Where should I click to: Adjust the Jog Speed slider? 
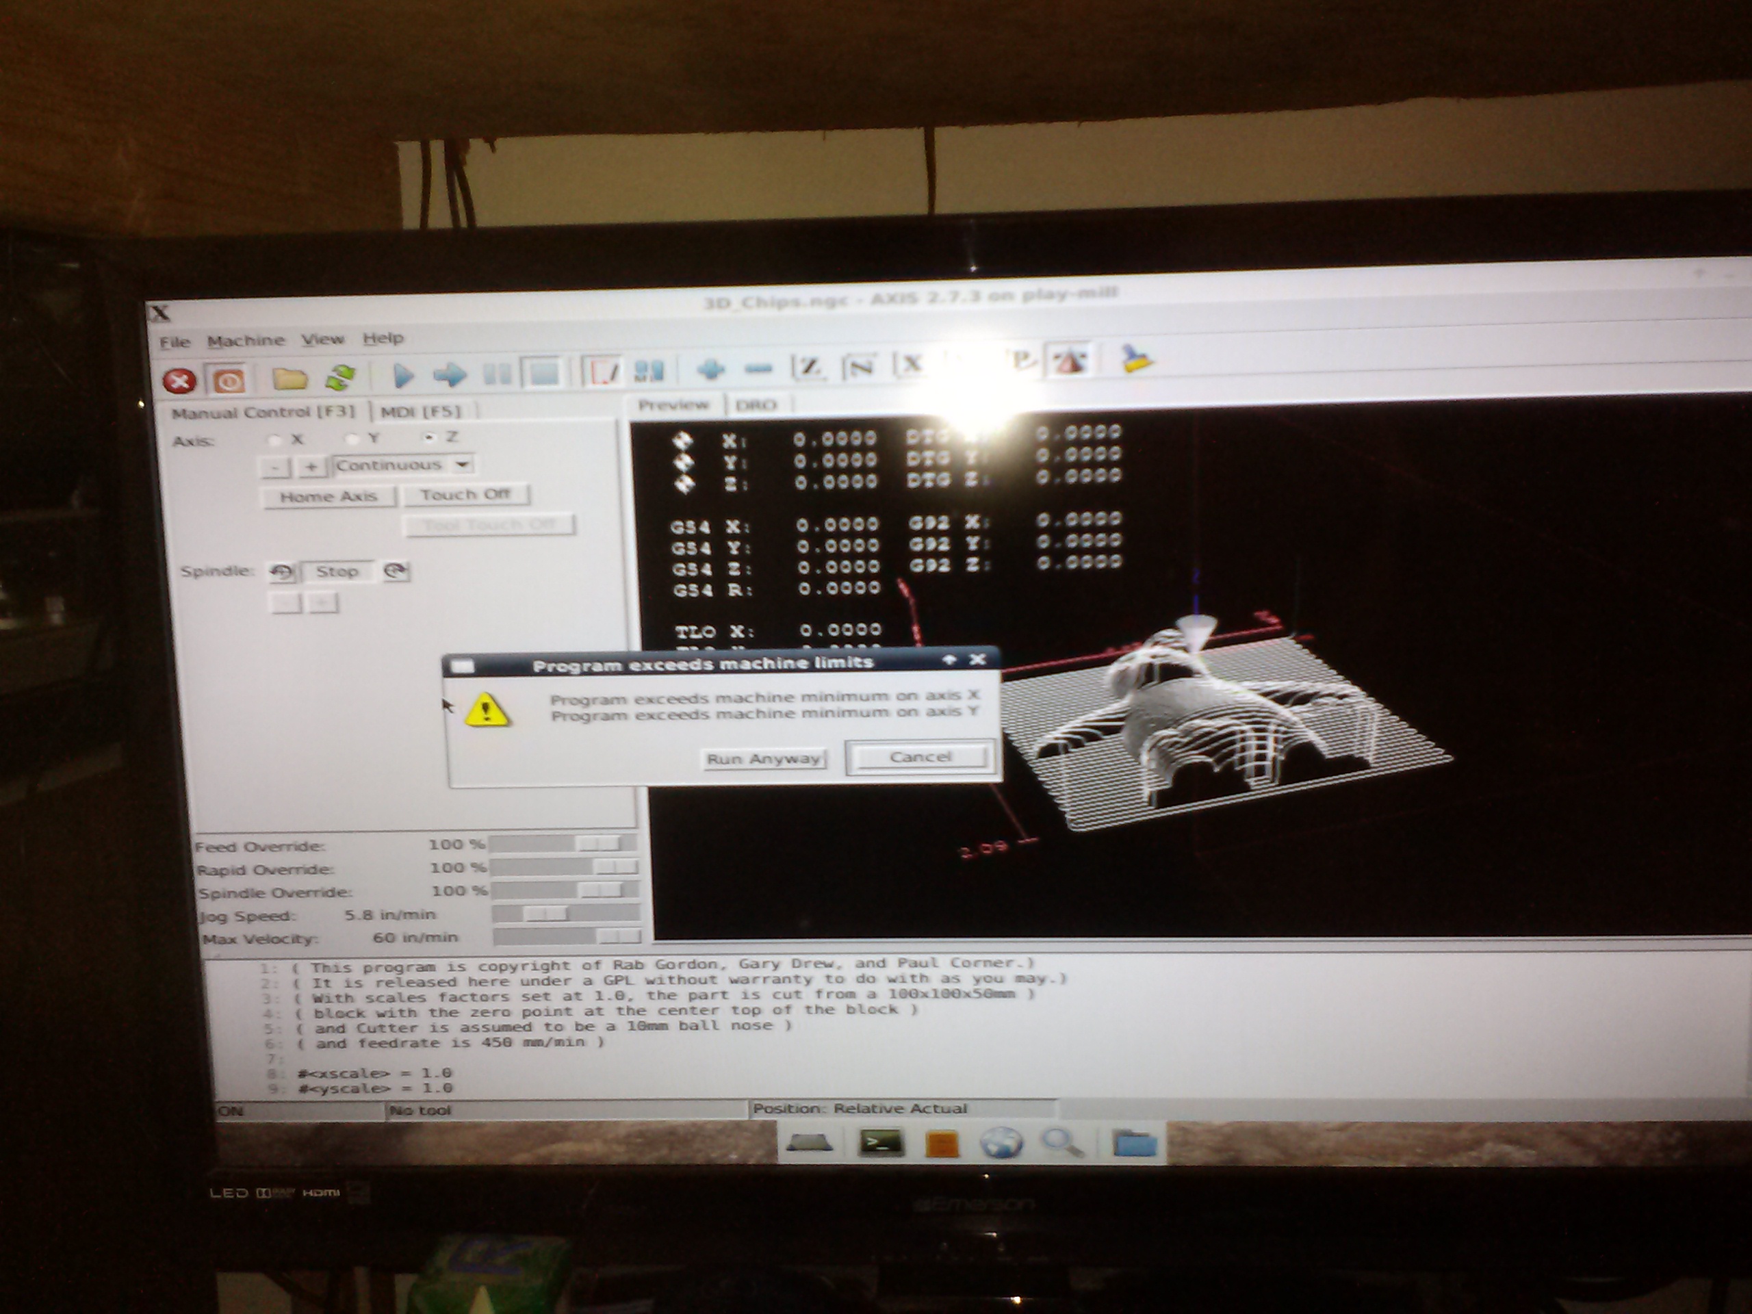pyautogui.click(x=565, y=913)
